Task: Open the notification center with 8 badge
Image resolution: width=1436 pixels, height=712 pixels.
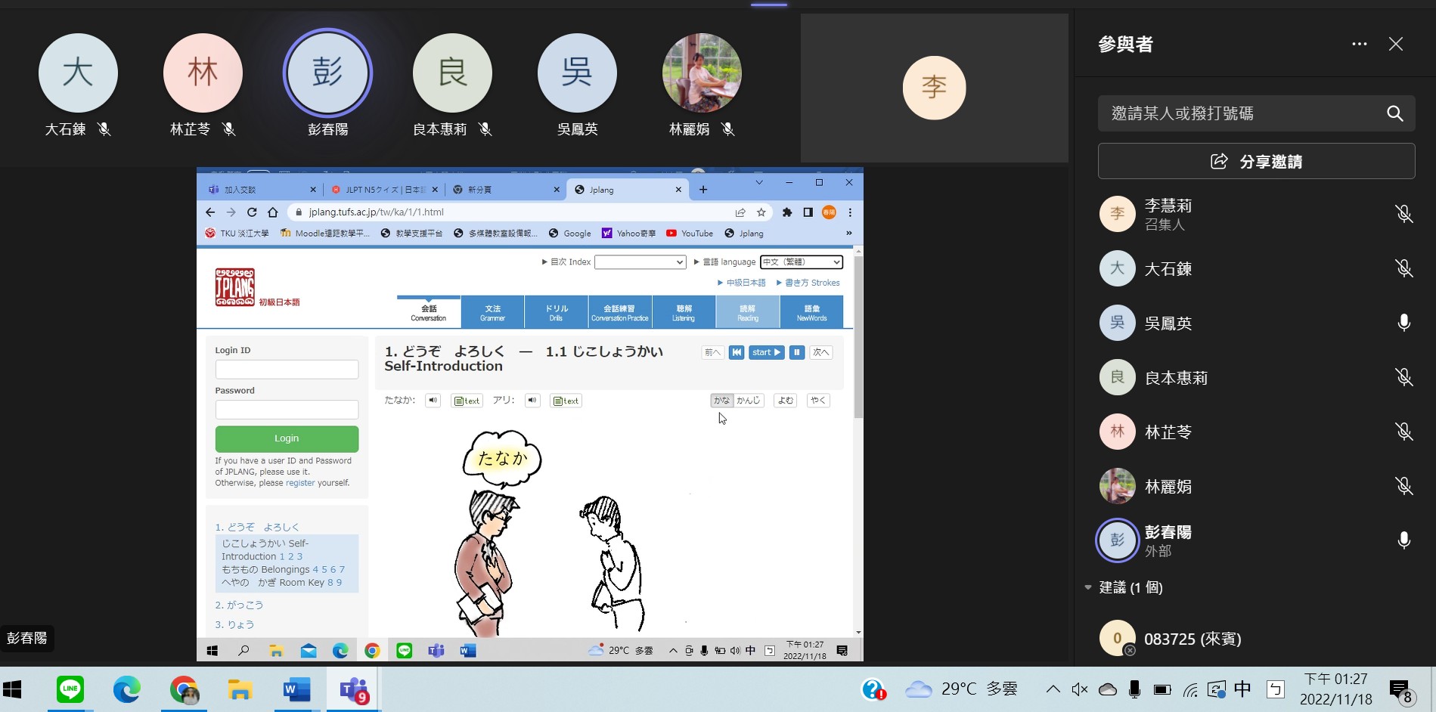Action: pyautogui.click(x=1400, y=689)
